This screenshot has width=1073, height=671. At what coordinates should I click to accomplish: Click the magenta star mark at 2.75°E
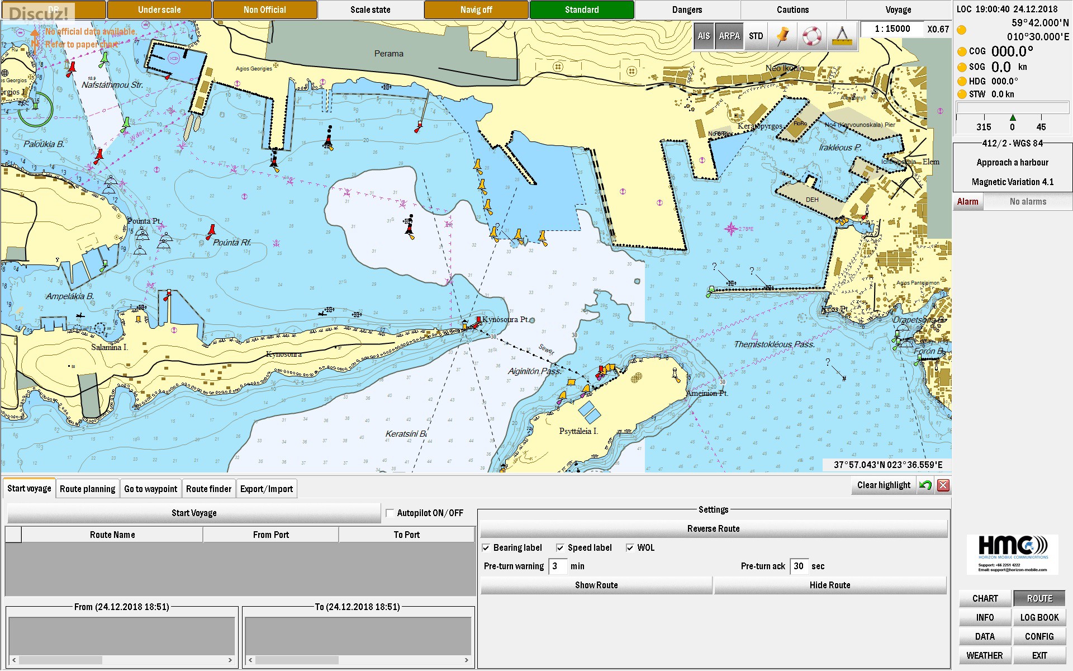731,229
